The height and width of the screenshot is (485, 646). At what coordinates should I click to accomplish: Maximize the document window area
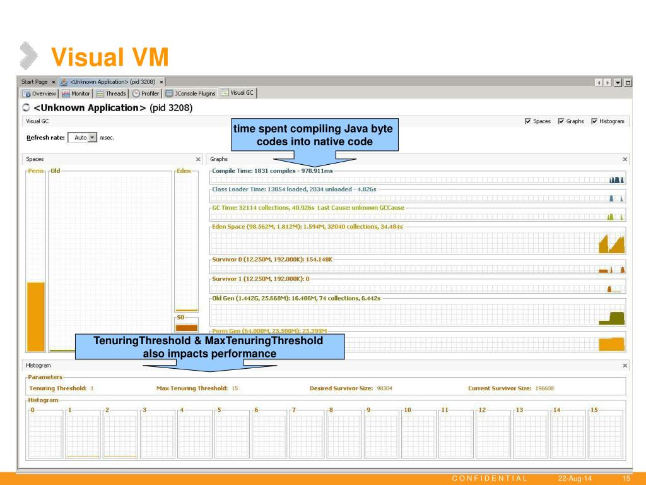pyautogui.click(x=628, y=83)
